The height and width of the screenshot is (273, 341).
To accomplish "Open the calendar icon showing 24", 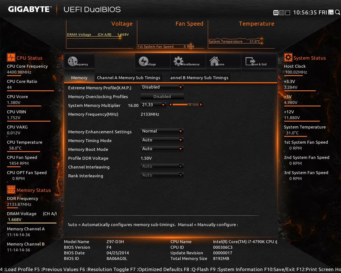I will pos(331,12).
